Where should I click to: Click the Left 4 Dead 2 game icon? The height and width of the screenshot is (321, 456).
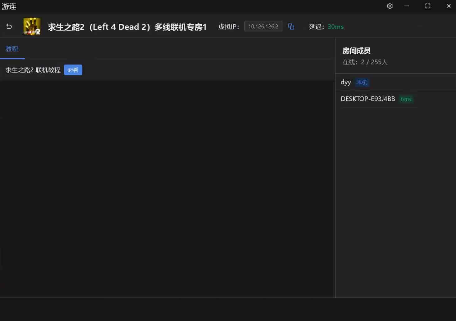[32, 27]
